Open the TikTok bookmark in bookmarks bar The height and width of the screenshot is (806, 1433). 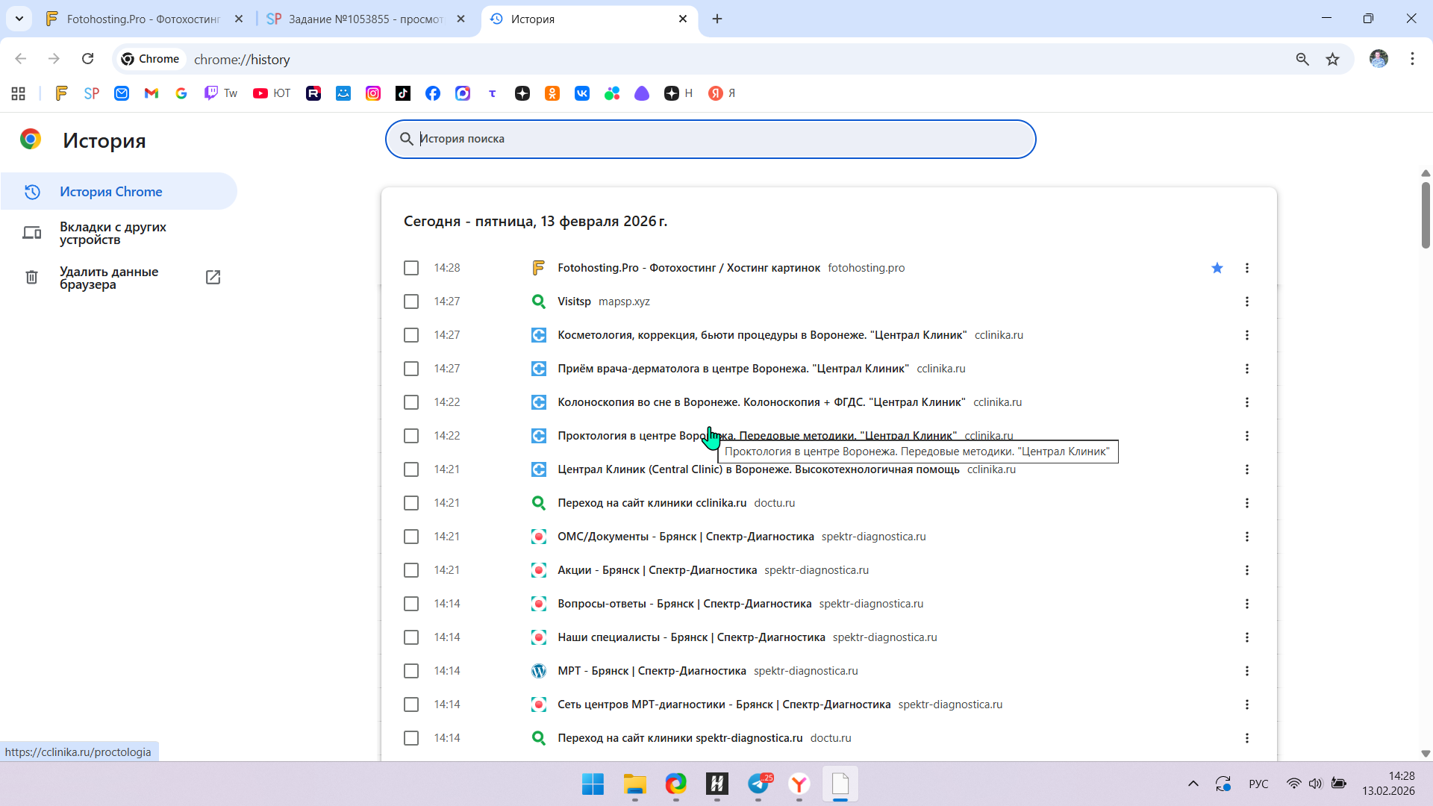pyautogui.click(x=403, y=93)
